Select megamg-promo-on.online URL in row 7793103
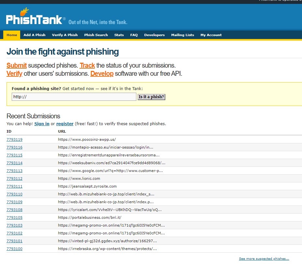Image resolution: width=302 pixels, height=264 pixels. pos(111,225)
